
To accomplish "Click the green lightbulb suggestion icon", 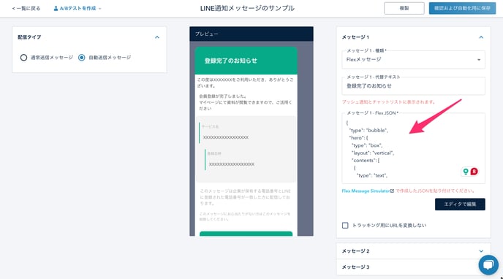I will point(466,172).
